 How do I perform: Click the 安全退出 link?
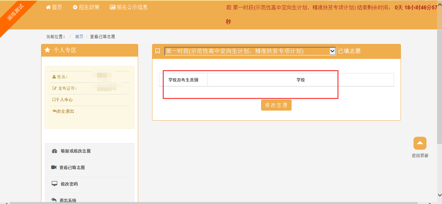(x=65, y=111)
